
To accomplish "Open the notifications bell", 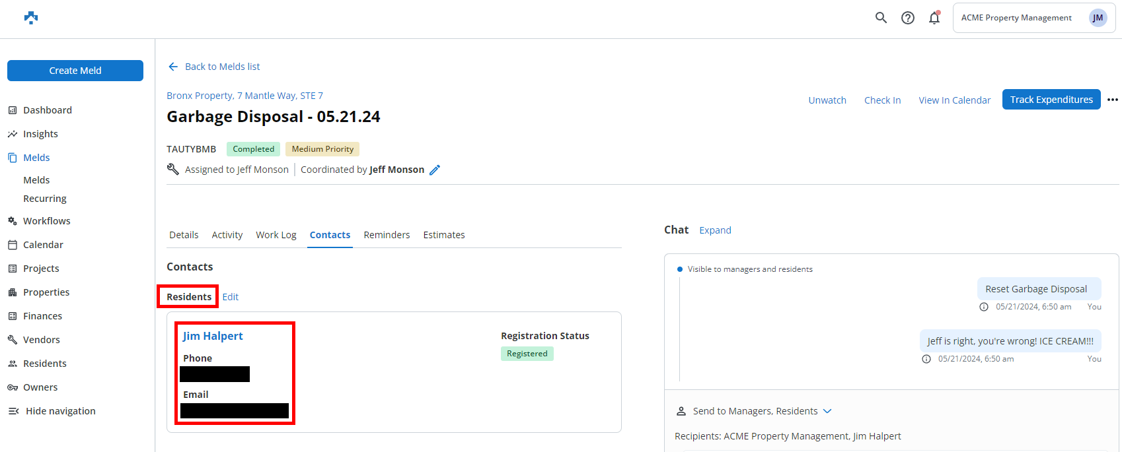I will click(934, 18).
